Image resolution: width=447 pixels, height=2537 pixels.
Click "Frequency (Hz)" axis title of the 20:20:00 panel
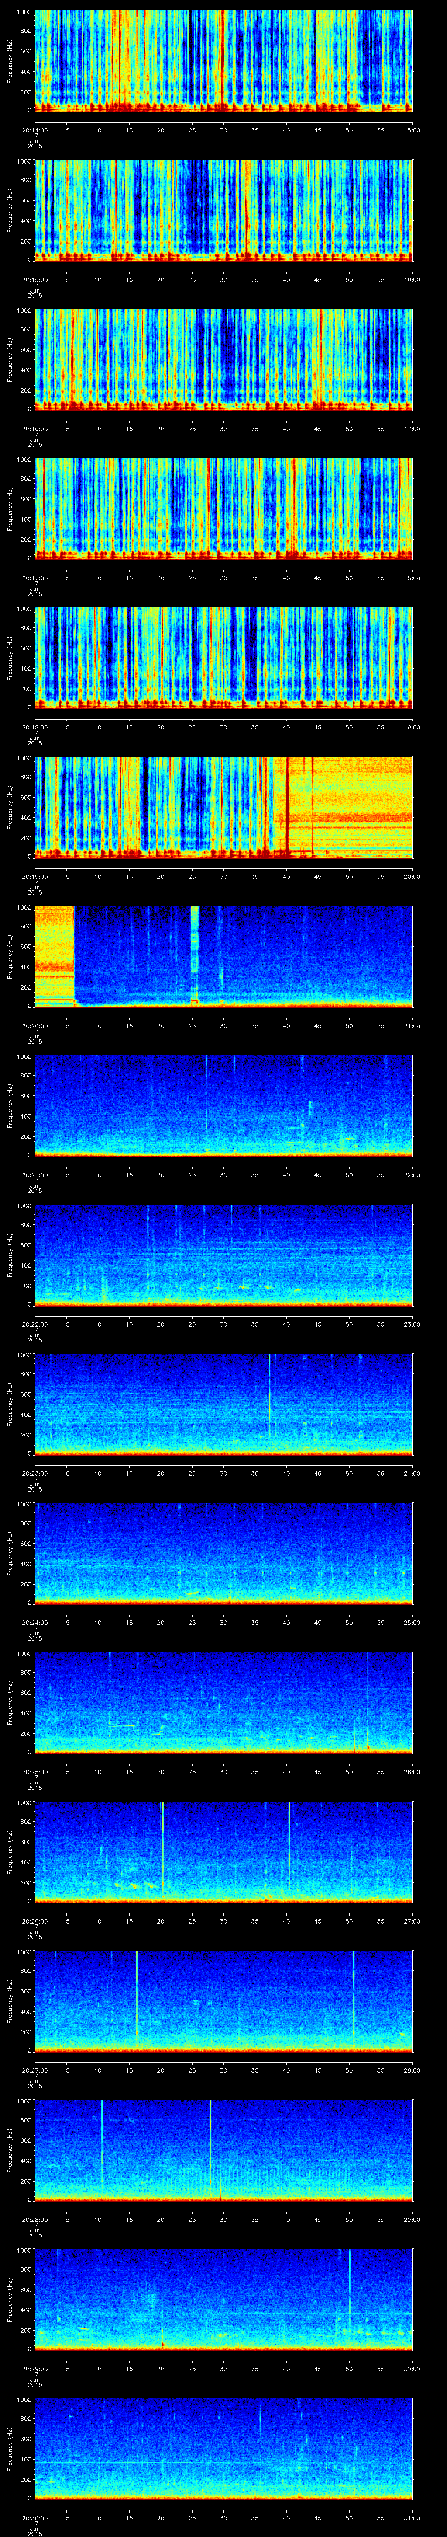10,957
